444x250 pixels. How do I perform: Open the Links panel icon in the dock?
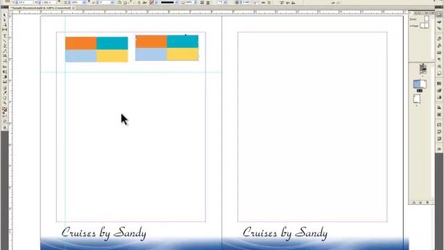pyautogui.click(x=439, y=28)
